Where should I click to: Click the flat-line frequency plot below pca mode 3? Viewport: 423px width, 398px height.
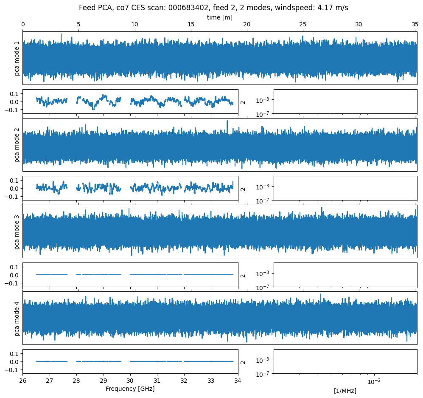[130, 275]
